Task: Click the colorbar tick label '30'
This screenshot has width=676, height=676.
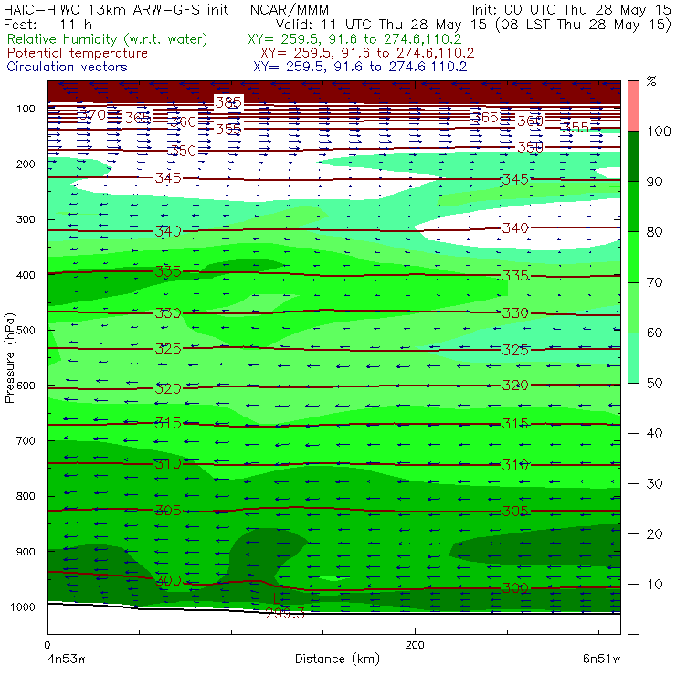Action: tap(654, 484)
